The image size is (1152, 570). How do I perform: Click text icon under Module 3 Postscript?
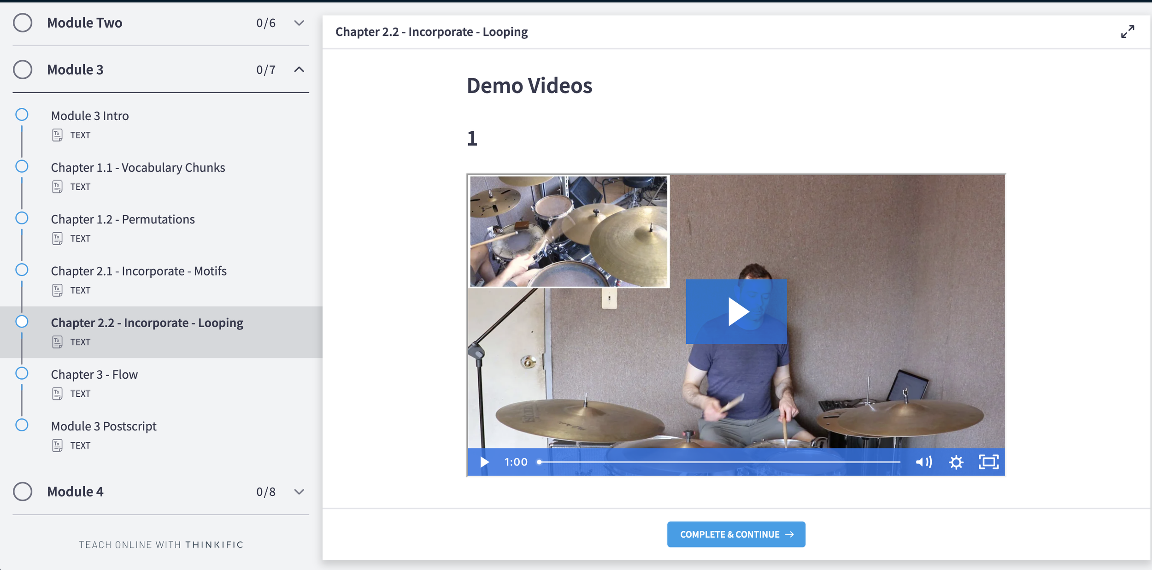[57, 445]
